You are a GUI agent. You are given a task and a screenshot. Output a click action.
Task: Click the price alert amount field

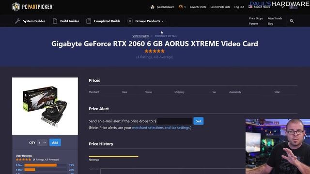174,121
